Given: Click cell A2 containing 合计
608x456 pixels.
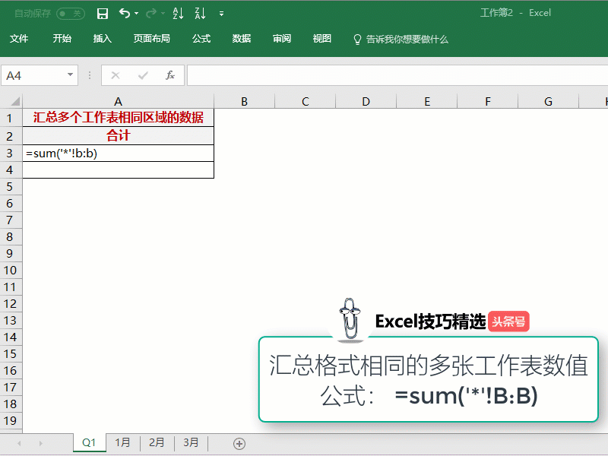Looking at the screenshot, I should pos(119,136).
